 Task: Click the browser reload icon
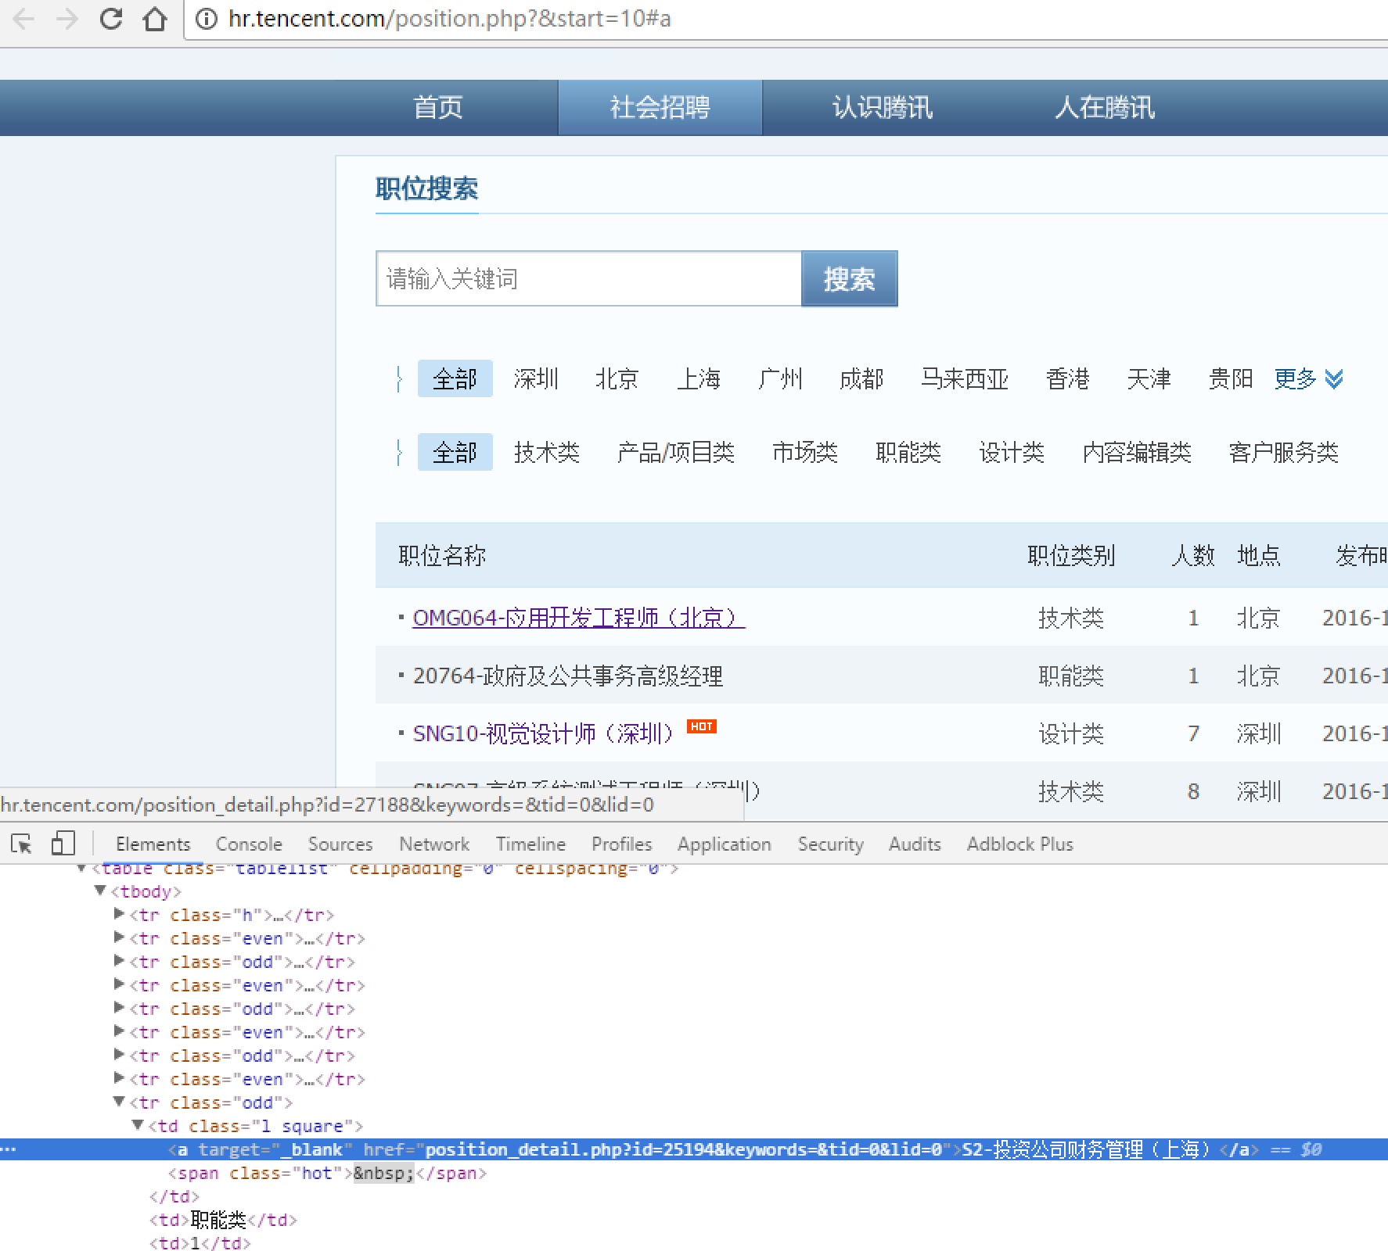[x=111, y=19]
